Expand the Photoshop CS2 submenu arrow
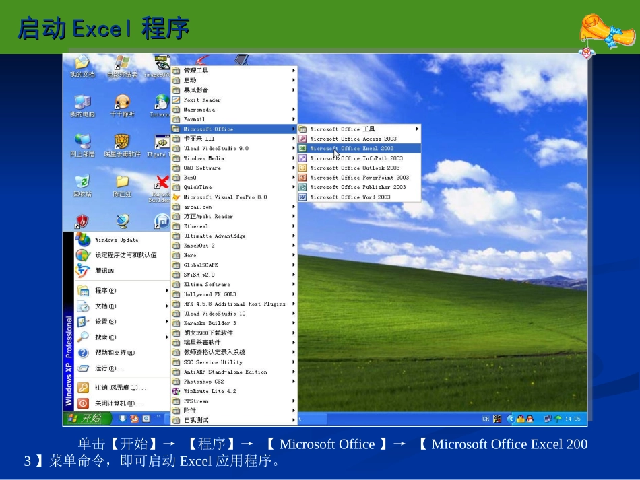Screen dimensions: 640x480 pyautogui.click(x=294, y=381)
